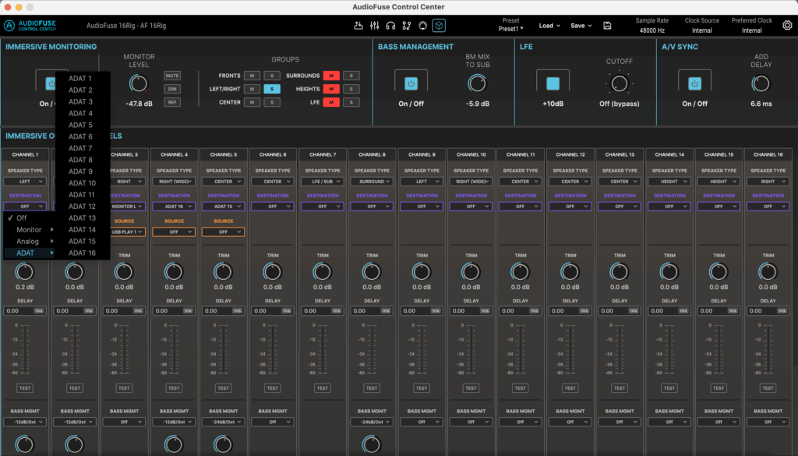Open the Load preset dropdown

pos(549,26)
